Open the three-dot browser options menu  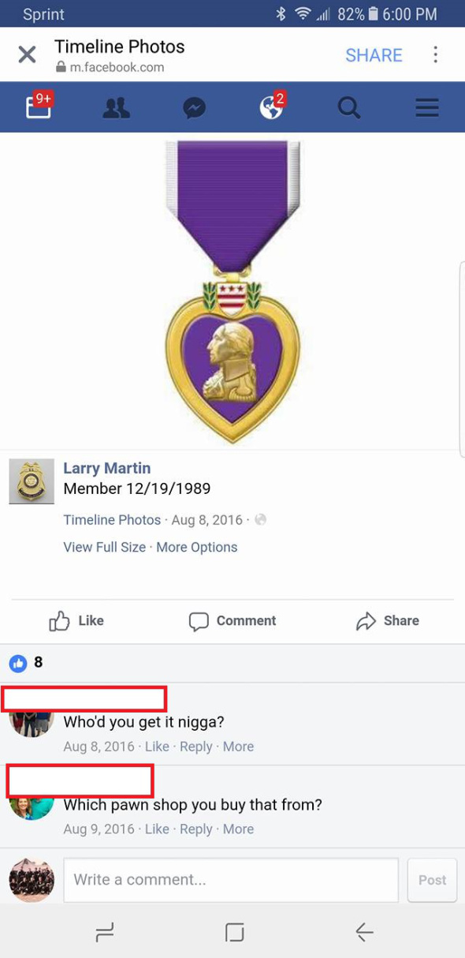point(435,54)
